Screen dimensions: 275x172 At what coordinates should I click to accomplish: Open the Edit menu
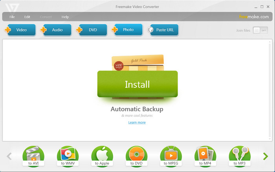click(x=27, y=17)
